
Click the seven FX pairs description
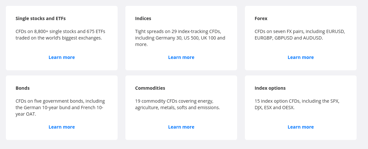pyautogui.click(x=300, y=35)
